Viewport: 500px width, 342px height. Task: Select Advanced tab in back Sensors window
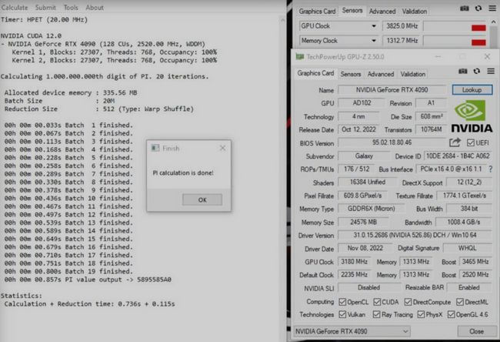pos(382,12)
